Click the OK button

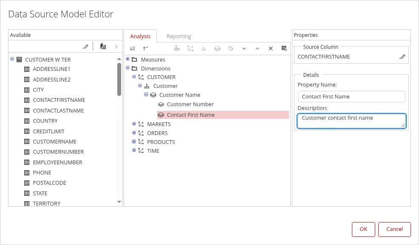[363, 229]
